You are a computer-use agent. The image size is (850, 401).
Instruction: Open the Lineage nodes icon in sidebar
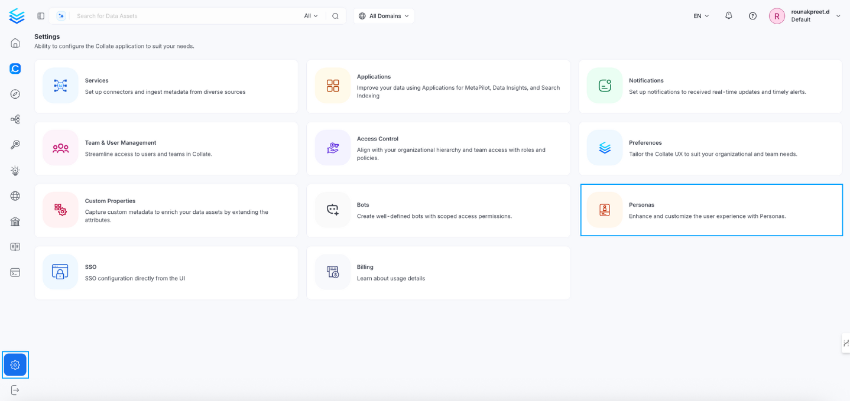click(x=15, y=119)
